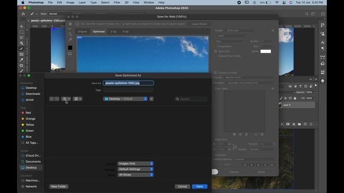Click the Home icon in Photoshop options bar

point(23,14)
